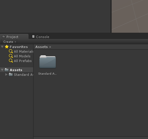Click the breadcrumb arrow after Assets

(50, 47)
